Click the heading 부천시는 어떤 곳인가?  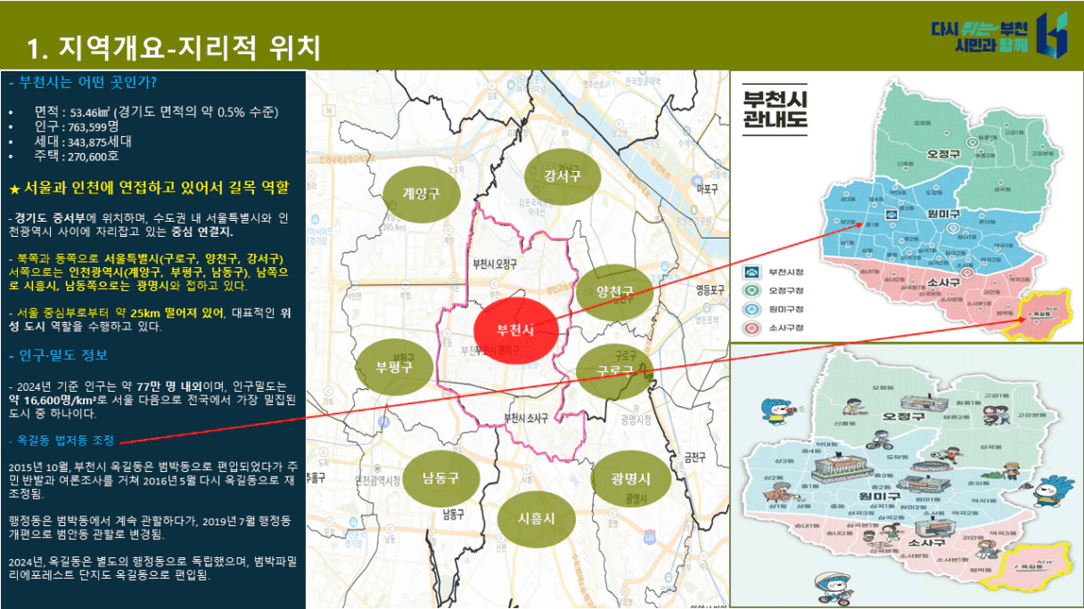(x=83, y=83)
